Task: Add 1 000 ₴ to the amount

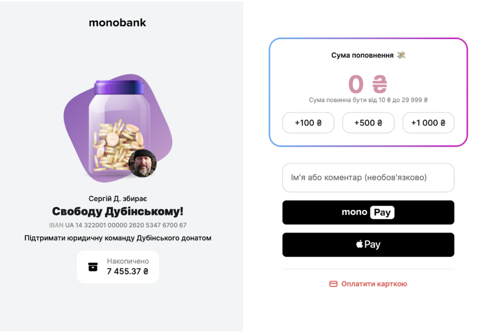Action: coord(428,123)
